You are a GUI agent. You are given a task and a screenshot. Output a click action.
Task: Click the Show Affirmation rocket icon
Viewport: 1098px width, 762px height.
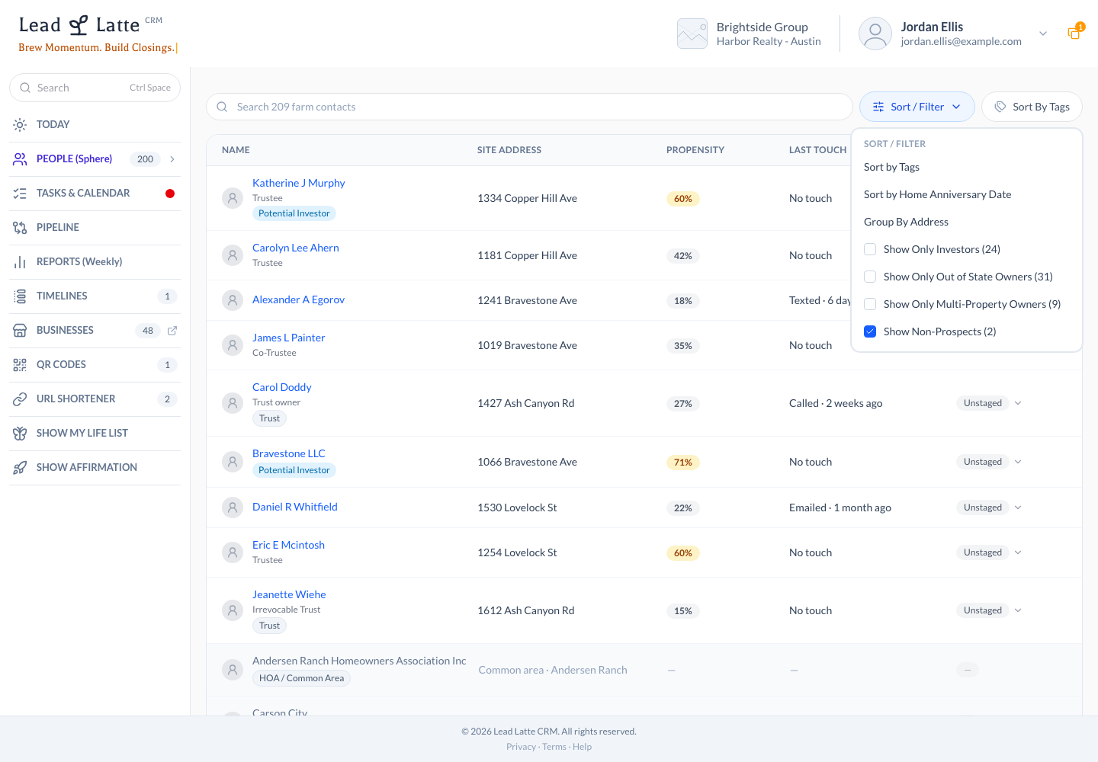tap(20, 468)
